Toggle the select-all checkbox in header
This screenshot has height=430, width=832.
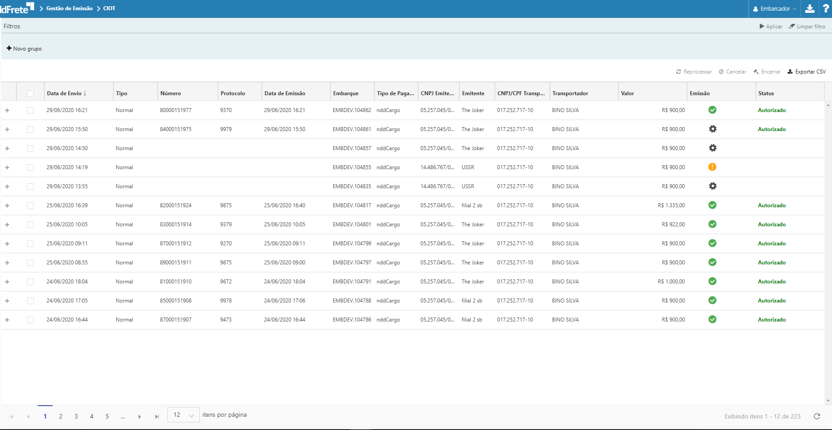coord(30,93)
